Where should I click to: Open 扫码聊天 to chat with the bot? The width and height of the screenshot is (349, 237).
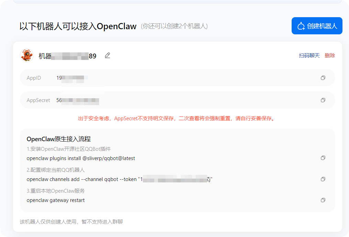(x=309, y=55)
